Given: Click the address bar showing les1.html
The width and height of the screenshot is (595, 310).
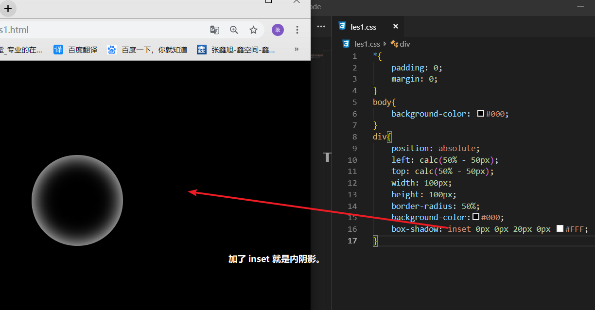Looking at the screenshot, I should pos(97,30).
